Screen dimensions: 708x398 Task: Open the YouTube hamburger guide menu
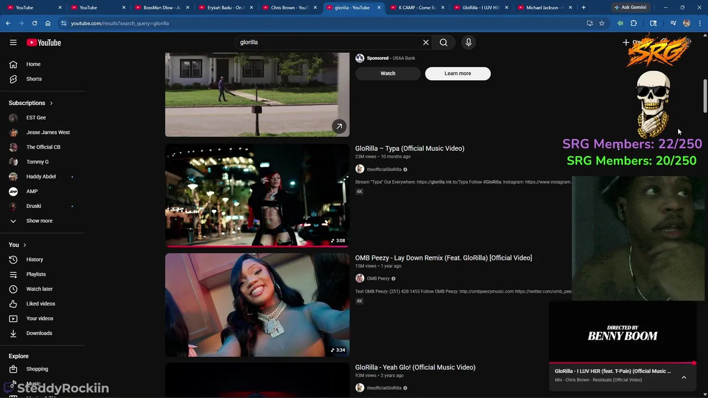pos(13,43)
